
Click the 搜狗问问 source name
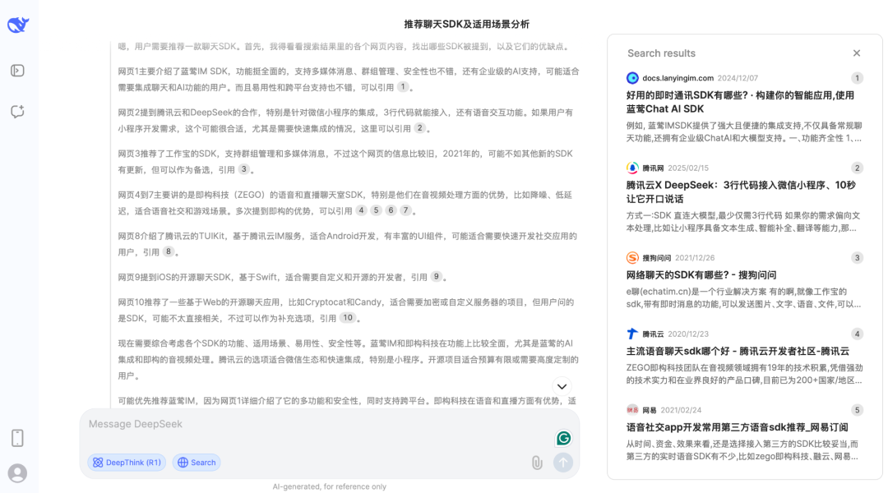coord(656,258)
